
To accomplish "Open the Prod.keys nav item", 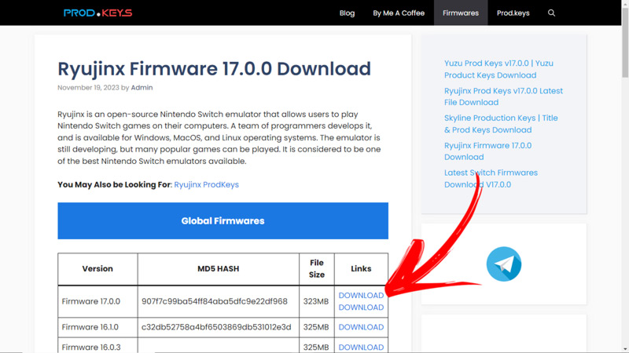I will pos(513,13).
